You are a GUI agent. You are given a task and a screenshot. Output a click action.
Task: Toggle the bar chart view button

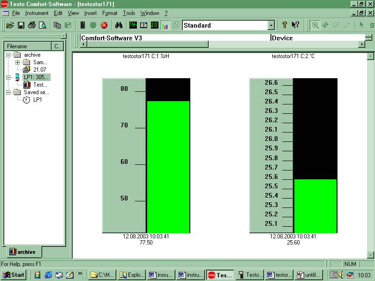click(165, 25)
